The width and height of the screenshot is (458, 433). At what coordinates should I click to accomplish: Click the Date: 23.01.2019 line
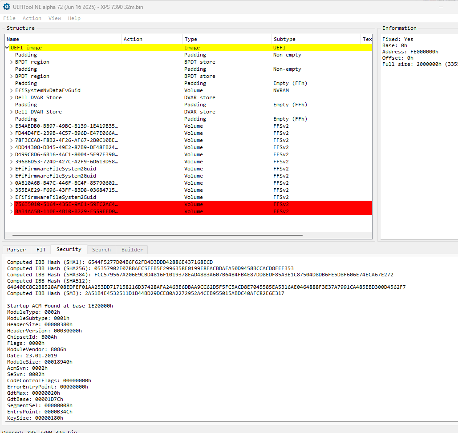(x=32, y=356)
